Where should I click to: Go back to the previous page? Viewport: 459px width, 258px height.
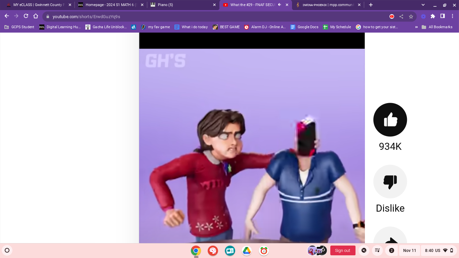[x=7, y=16]
